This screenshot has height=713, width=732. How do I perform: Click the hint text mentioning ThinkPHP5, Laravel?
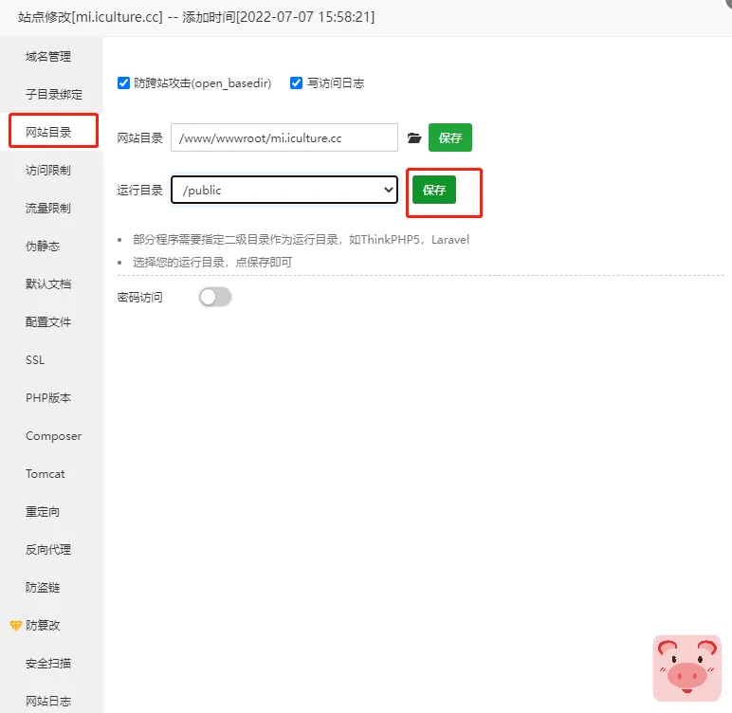pos(301,240)
